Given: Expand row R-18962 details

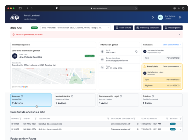Looking at the screenshot, I should click(x=180, y=129).
